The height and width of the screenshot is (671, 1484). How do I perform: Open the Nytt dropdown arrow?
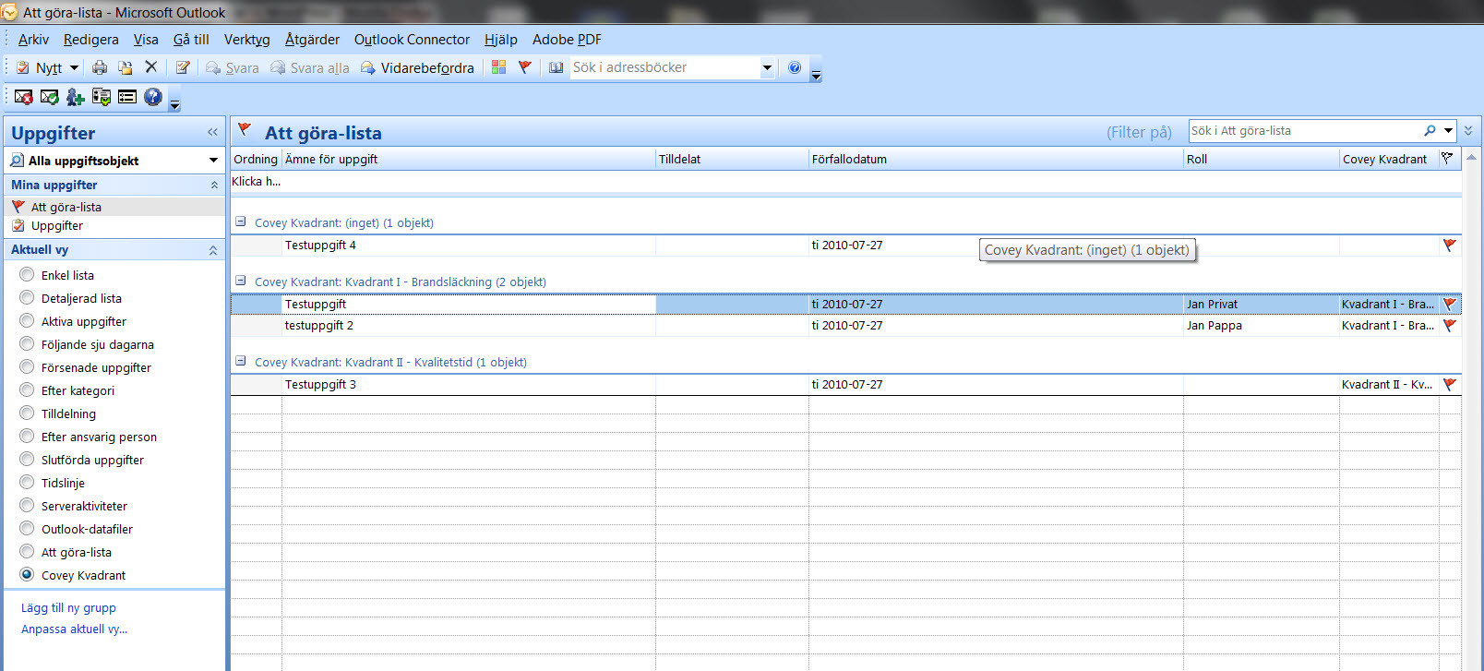tap(75, 67)
